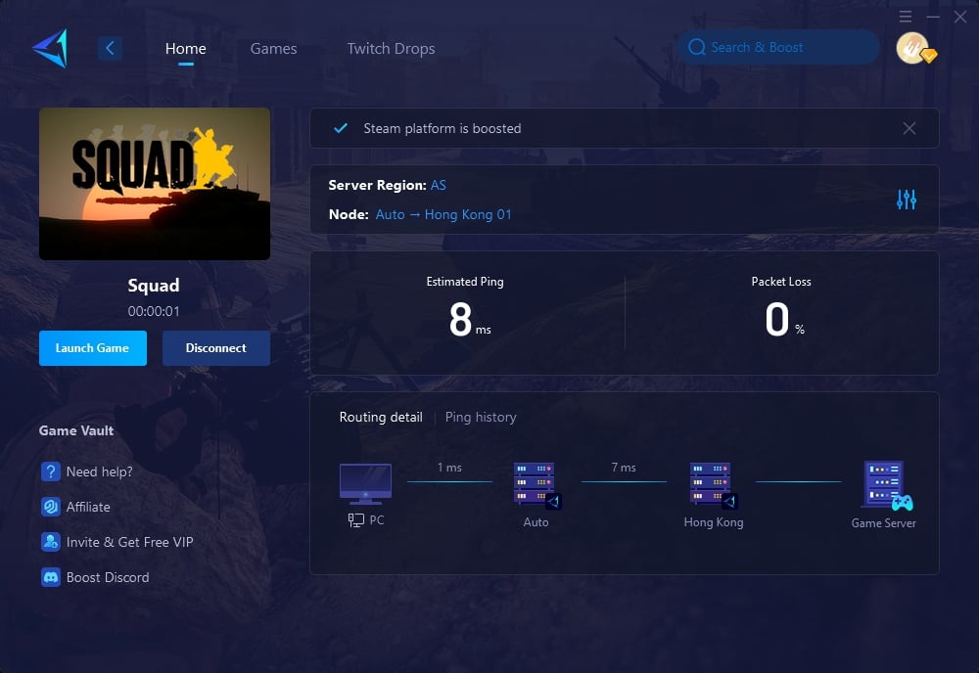The width and height of the screenshot is (979, 673).
Task: Open the Twitch Drops tab
Action: [x=391, y=49]
